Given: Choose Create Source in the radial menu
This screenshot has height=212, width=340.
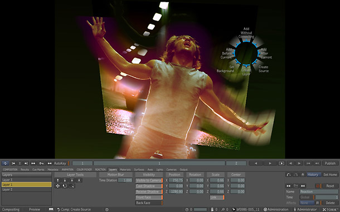Looking at the screenshot, I should pyautogui.click(x=264, y=69).
